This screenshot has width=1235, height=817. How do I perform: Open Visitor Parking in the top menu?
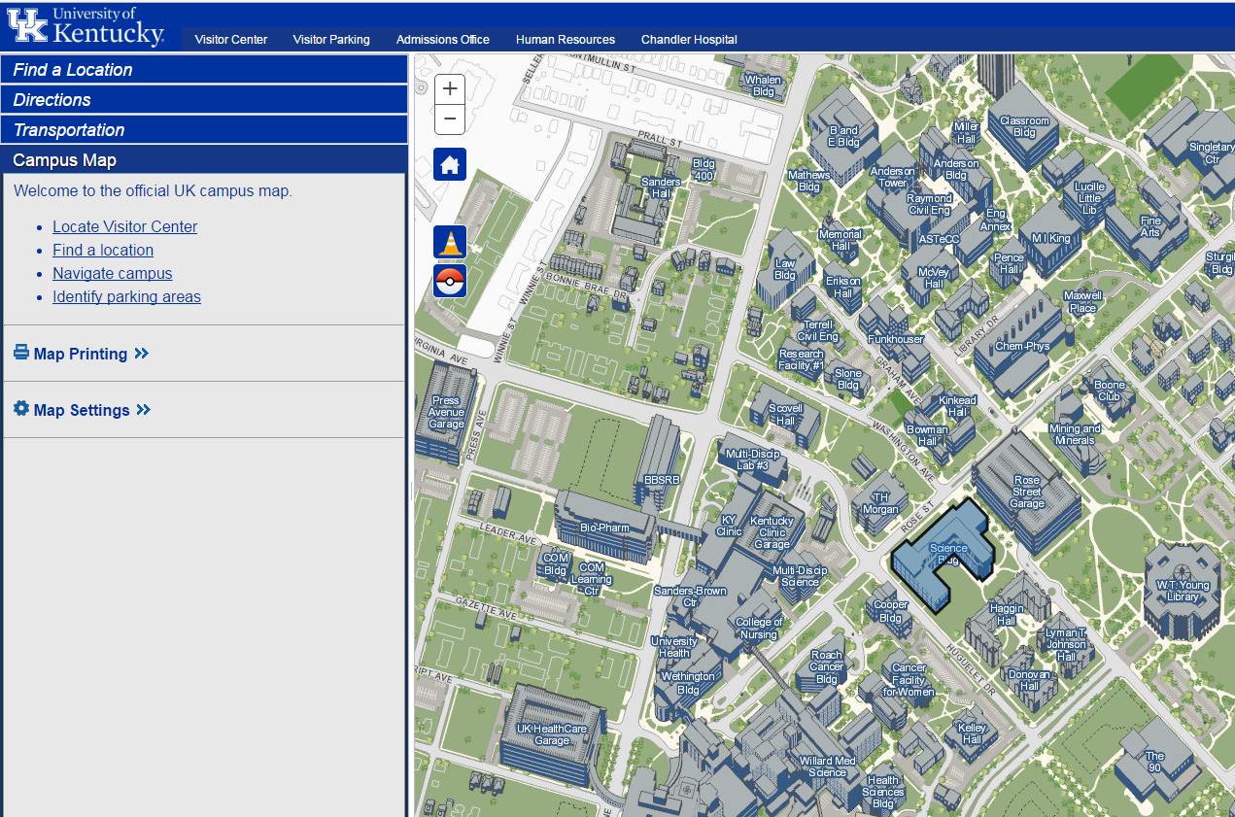click(x=331, y=40)
